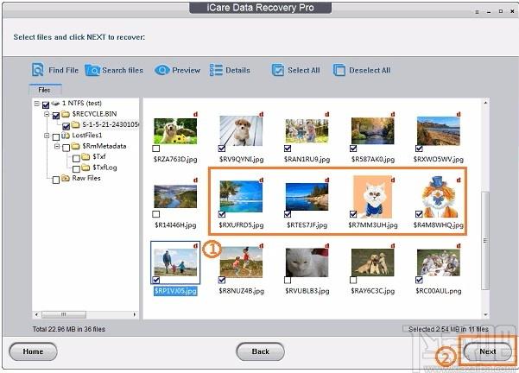
Task: Click the $RVUBLB3.jpg file name
Action: click(x=307, y=291)
